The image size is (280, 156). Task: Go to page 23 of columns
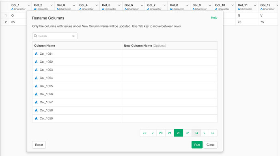click(x=187, y=133)
